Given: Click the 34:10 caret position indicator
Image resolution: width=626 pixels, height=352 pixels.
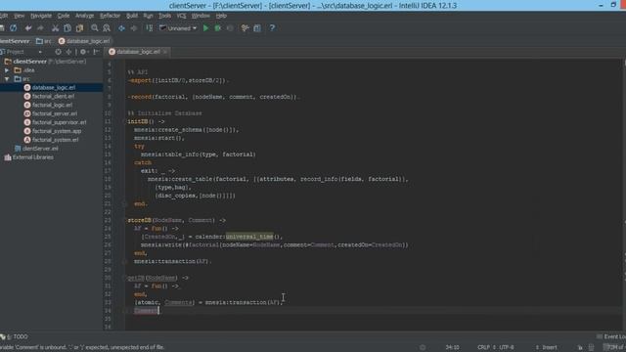Looking at the screenshot, I should pos(452,348).
